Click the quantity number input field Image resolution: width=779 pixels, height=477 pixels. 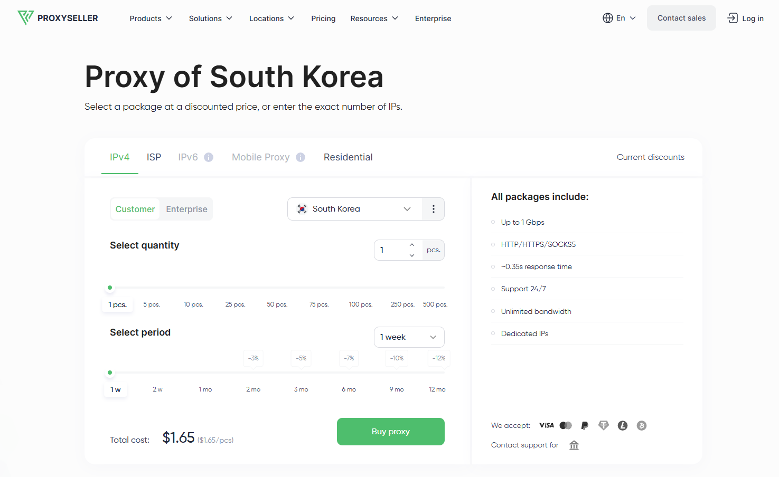[x=391, y=250]
